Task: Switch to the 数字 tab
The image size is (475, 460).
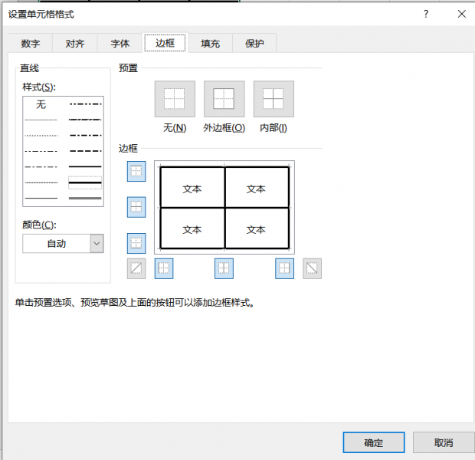Action: click(31, 44)
